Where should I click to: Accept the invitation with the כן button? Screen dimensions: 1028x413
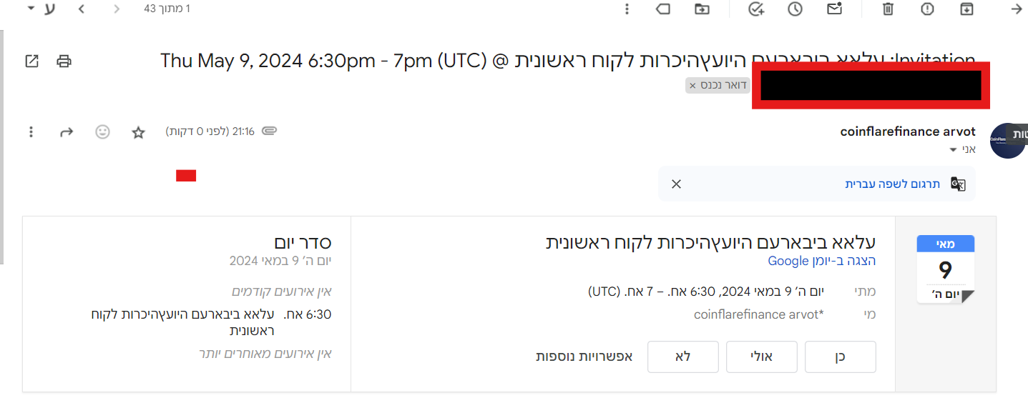(841, 357)
